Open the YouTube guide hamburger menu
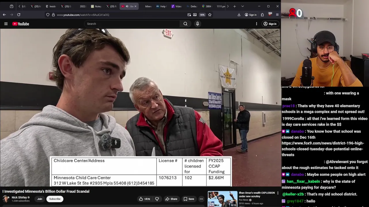369x207 pixels. tap(6, 24)
